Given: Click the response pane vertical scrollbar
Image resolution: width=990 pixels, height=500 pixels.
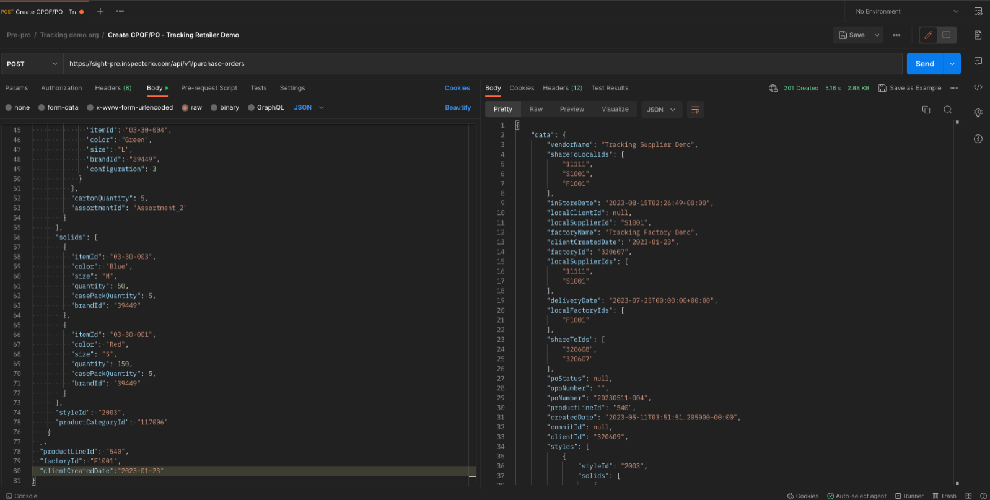Looking at the screenshot, I should click(x=957, y=303).
